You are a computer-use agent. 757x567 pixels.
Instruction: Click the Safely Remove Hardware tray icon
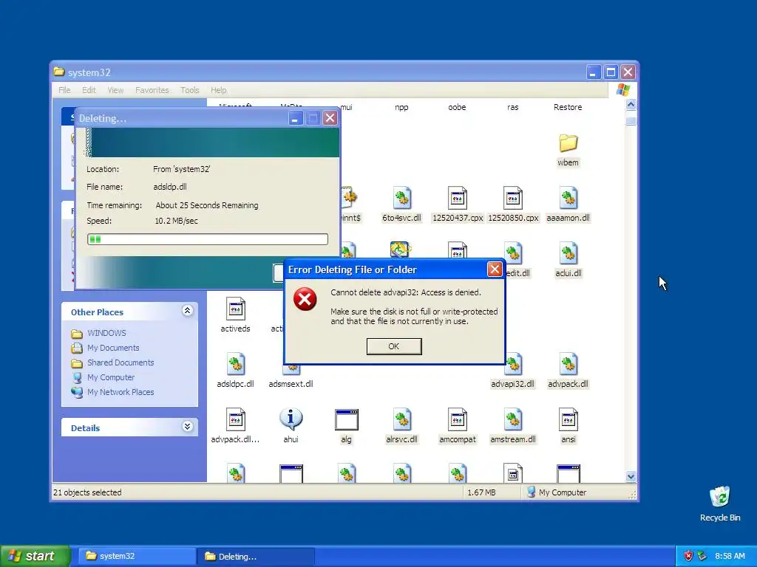pyautogui.click(x=702, y=556)
